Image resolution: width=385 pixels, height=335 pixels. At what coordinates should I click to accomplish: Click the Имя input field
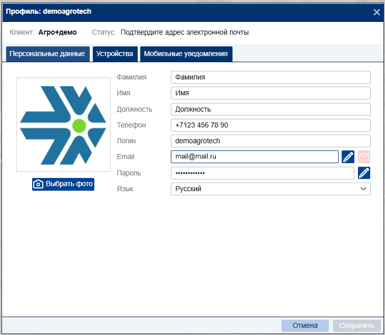coord(271,93)
